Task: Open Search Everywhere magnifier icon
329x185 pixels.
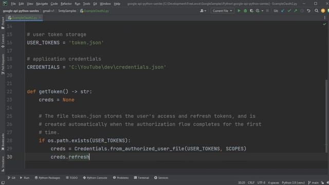Action: click(x=317, y=11)
